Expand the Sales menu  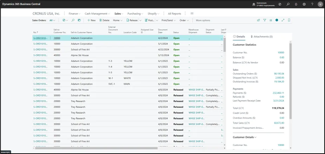coord(119,14)
